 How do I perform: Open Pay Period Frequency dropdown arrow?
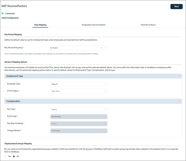click(105, 48)
